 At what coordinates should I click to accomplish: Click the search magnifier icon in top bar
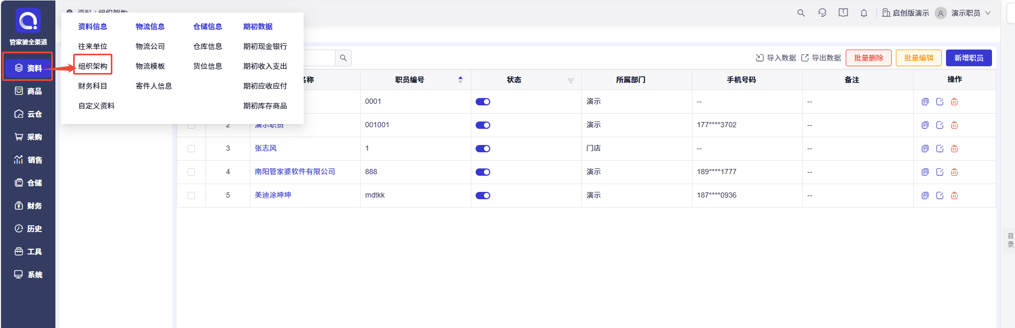click(x=801, y=13)
